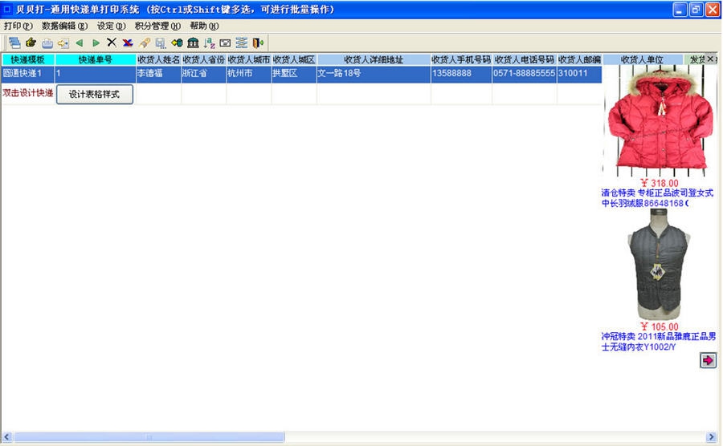Image resolution: width=723 pixels, height=446 pixels.
Task: Open the 数据编辑 menu
Action: (64, 26)
